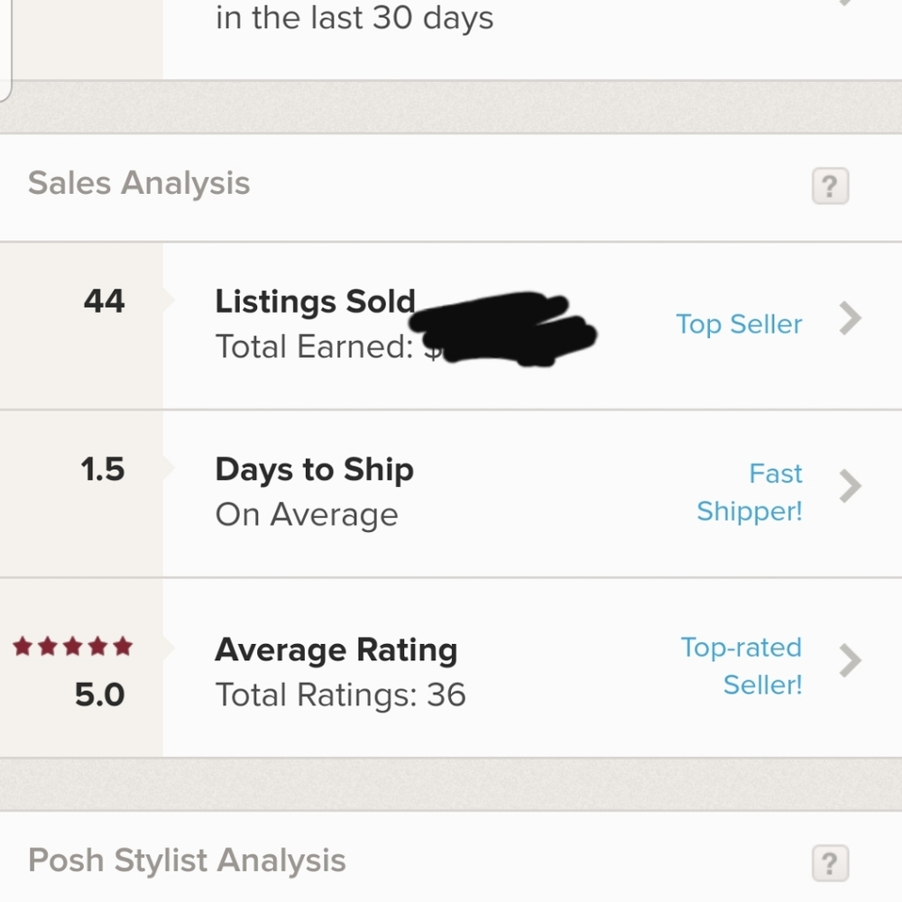The height and width of the screenshot is (902, 902).
Task: Tap the Listings Sold count badge showing 44
Action: [102, 302]
